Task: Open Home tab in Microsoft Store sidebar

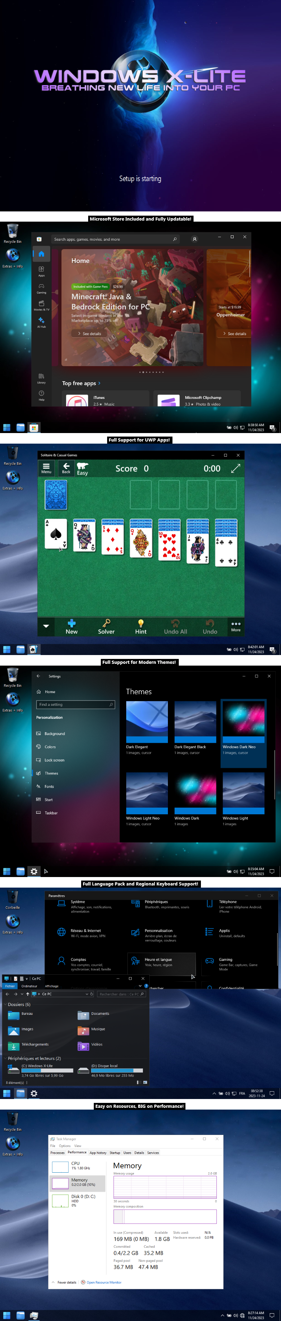Action: point(41,253)
